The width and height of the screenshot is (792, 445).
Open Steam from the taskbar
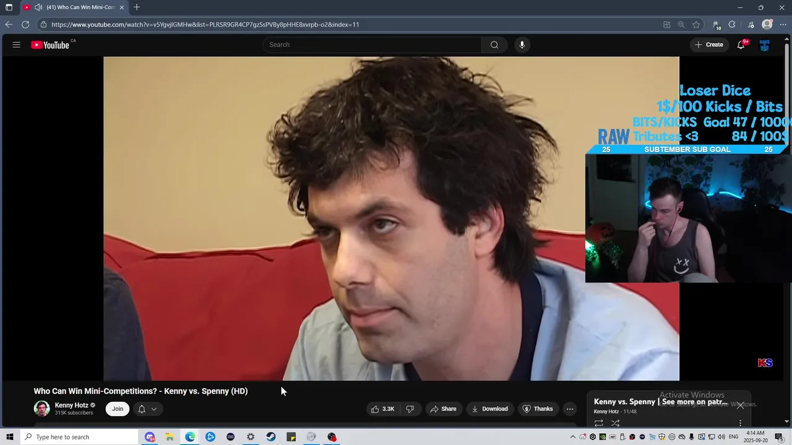(x=271, y=437)
